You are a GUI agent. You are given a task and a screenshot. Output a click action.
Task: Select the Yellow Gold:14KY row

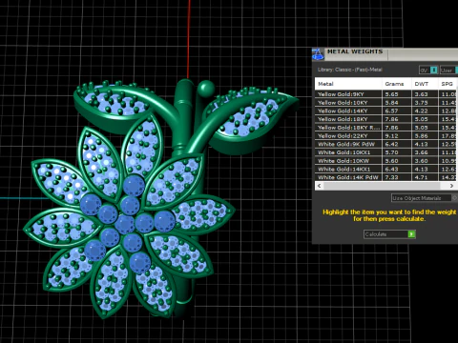point(386,111)
